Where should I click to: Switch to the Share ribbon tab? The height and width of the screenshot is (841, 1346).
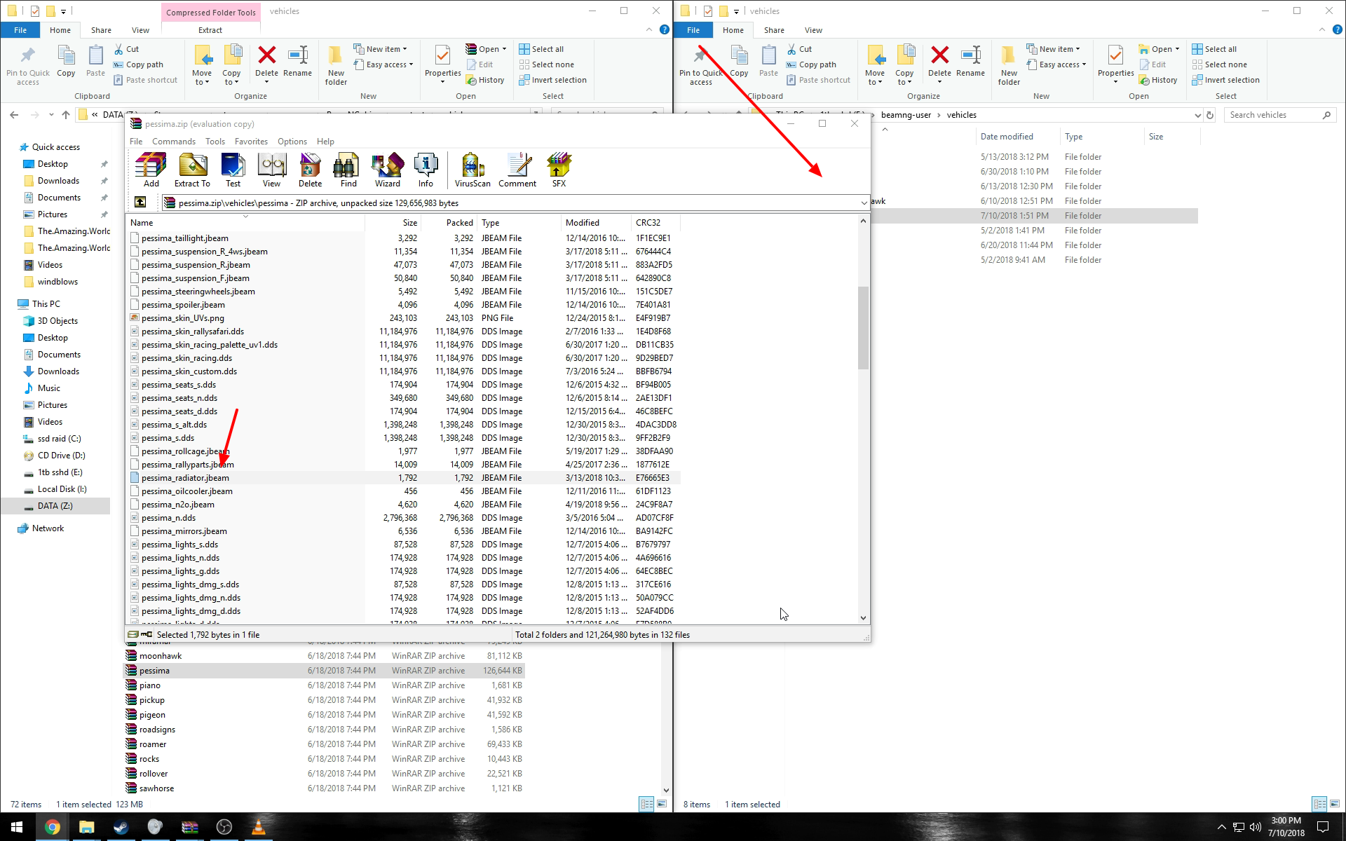pos(101,30)
